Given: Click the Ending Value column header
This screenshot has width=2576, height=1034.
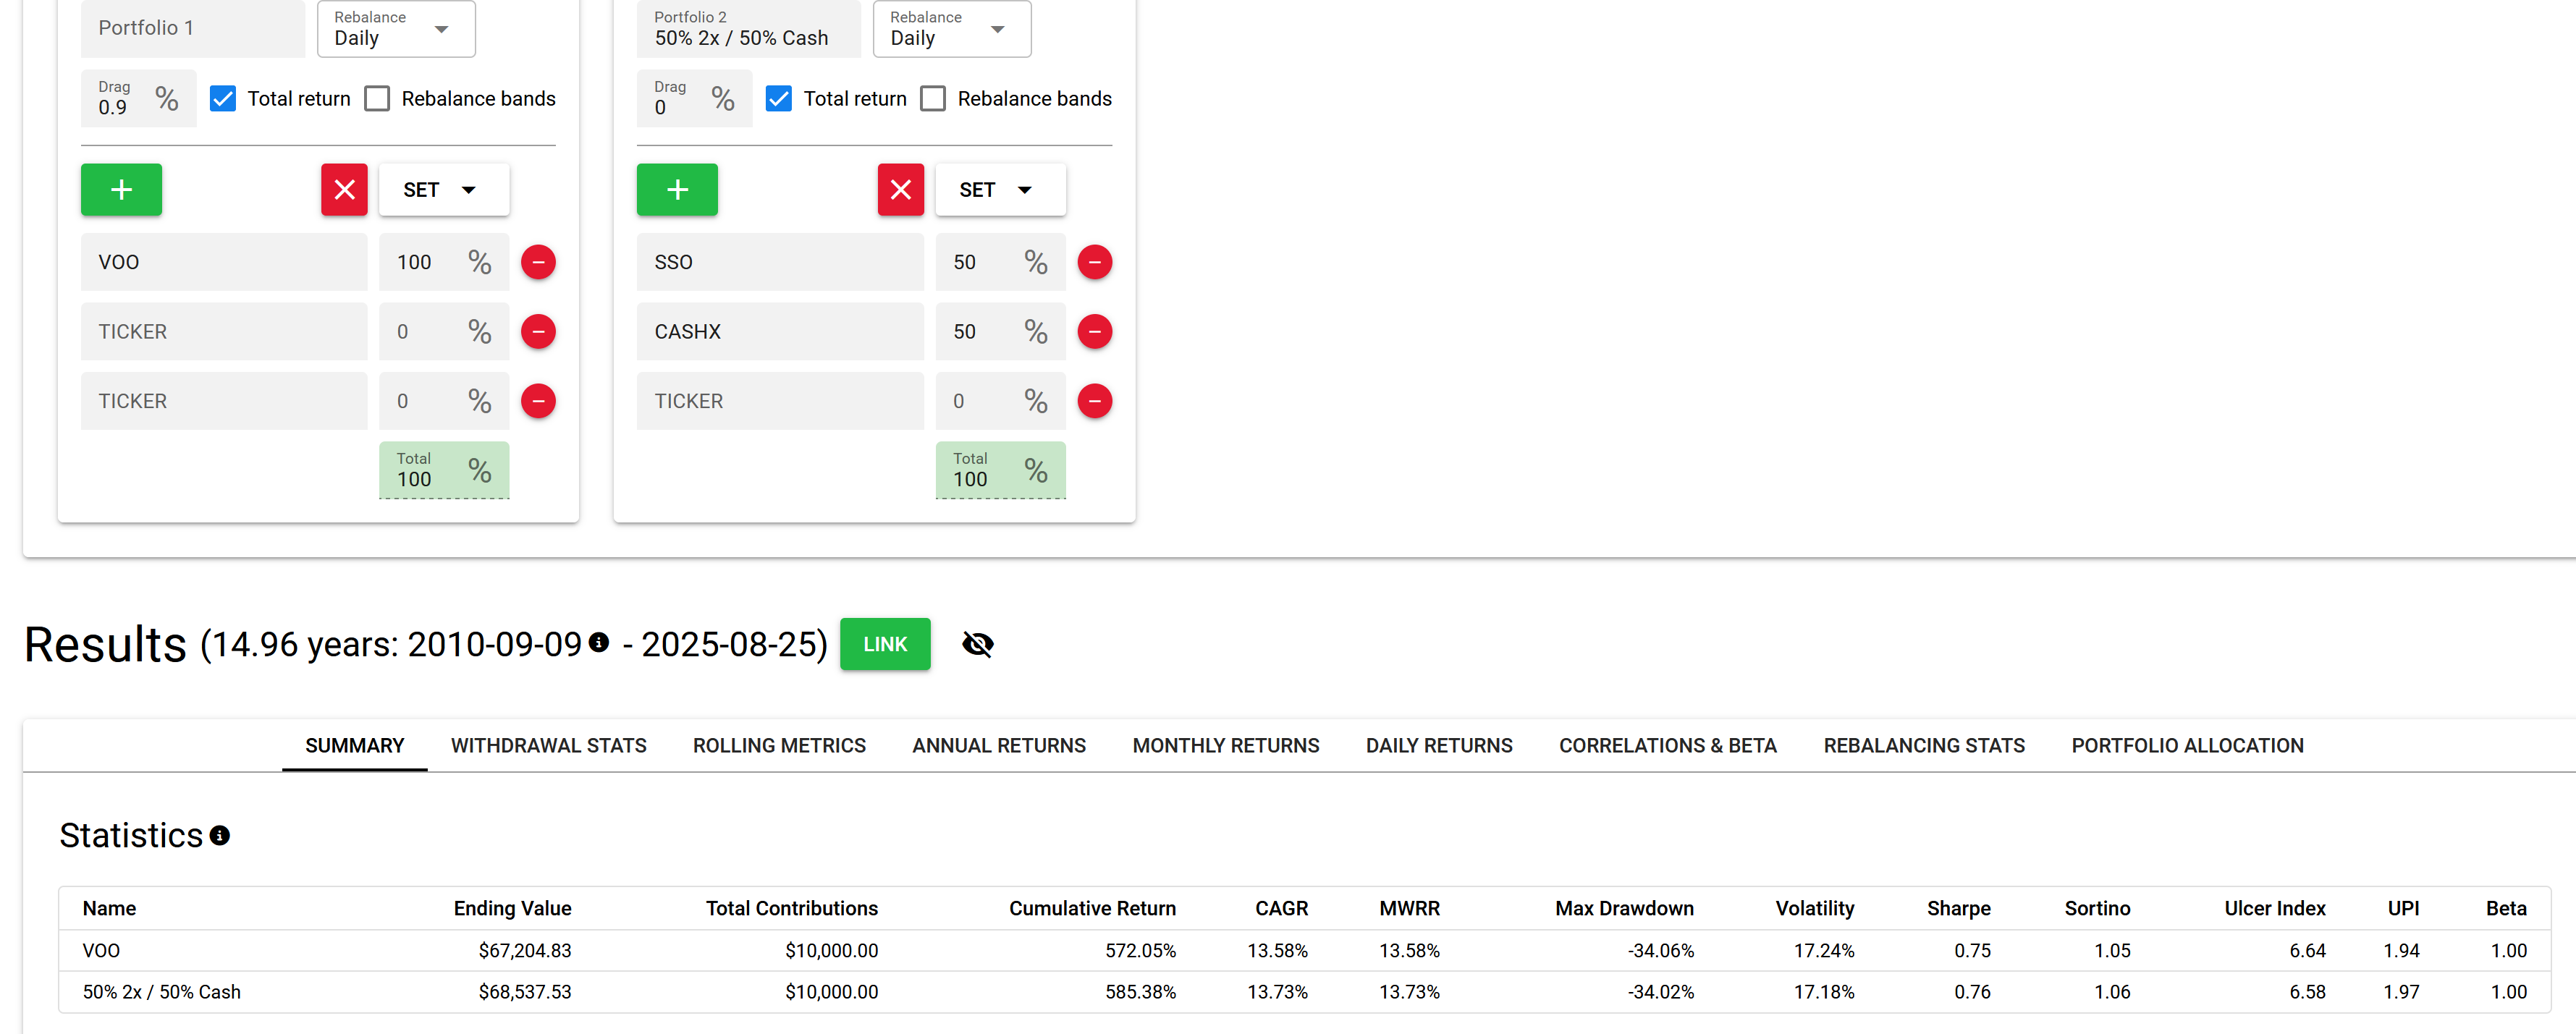Looking at the screenshot, I should click(x=512, y=908).
